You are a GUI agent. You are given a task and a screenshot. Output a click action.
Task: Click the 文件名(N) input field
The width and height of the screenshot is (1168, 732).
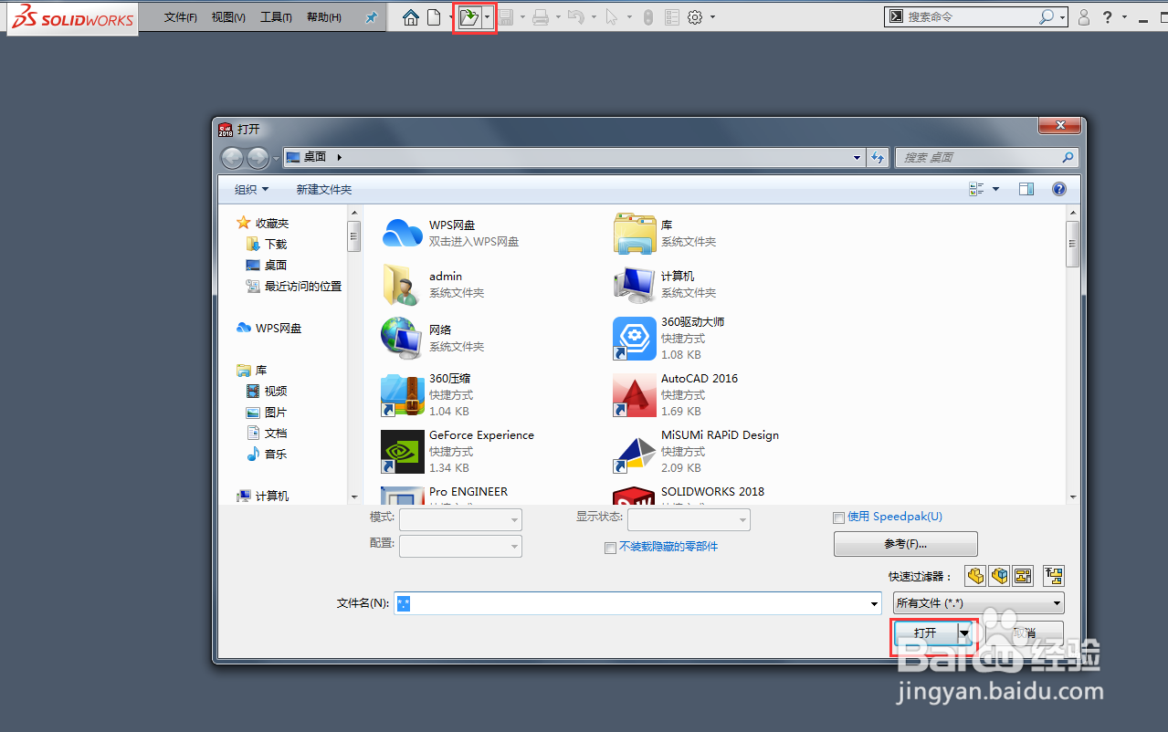click(x=637, y=603)
